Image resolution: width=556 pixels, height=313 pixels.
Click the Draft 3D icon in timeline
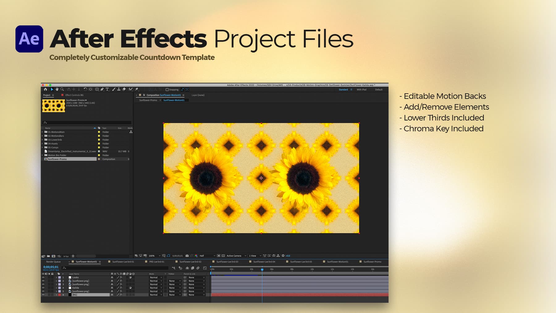(x=180, y=268)
